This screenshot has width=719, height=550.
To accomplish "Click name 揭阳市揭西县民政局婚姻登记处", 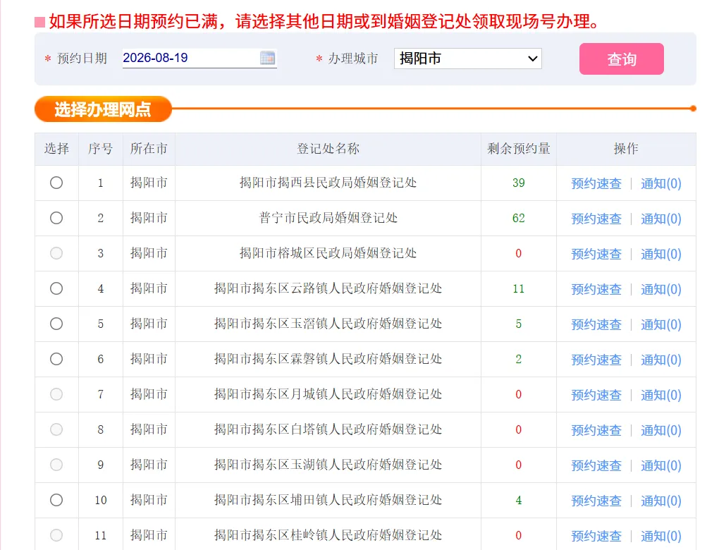I will click(328, 183).
